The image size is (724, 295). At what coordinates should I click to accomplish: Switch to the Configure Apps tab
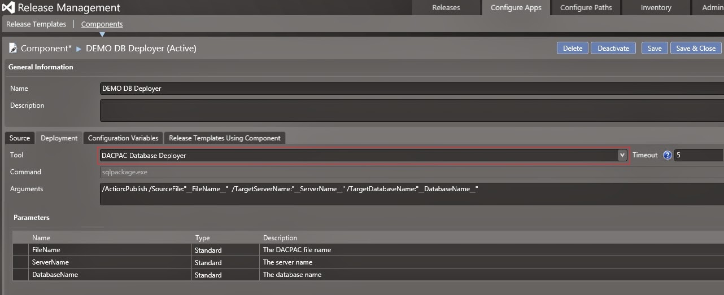[516, 7]
